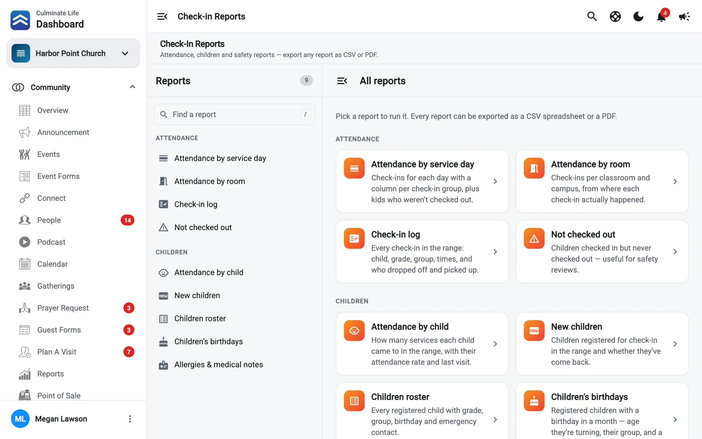Open Reports in left sidebar
The image size is (702, 439).
[73, 374]
